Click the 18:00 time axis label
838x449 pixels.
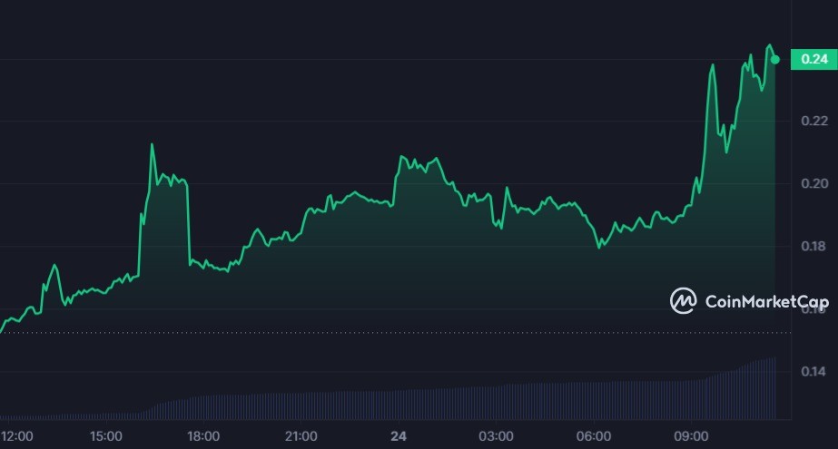pos(203,436)
